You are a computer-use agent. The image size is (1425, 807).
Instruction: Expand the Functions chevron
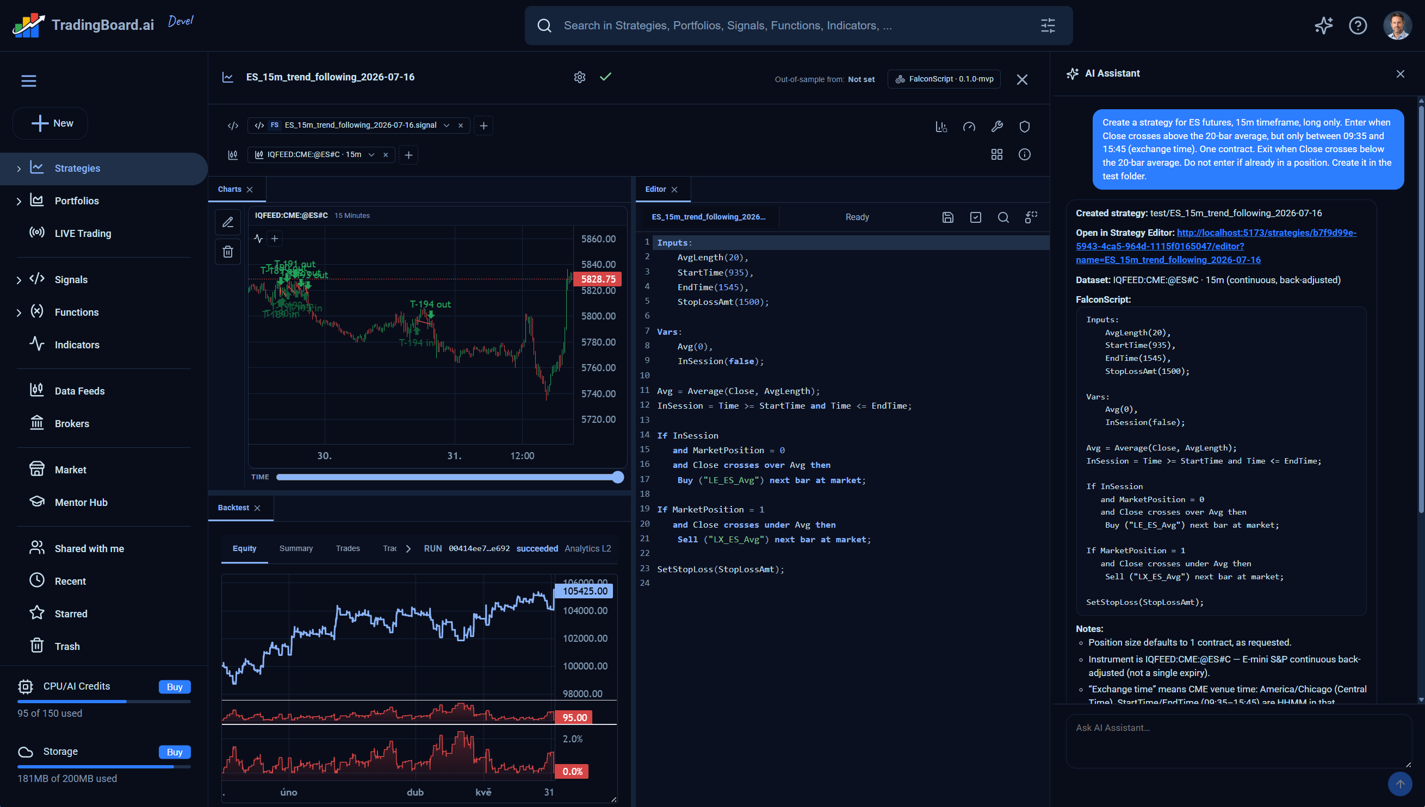tap(19, 312)
